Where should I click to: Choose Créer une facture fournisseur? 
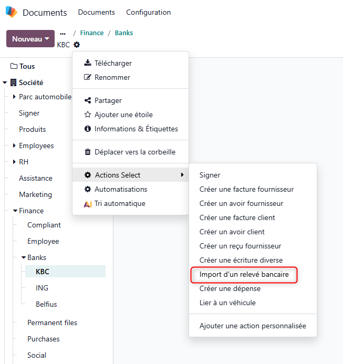pos(246,189)
